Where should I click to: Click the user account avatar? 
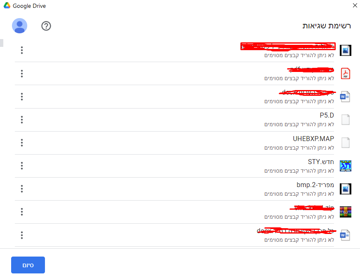point(20,25)
